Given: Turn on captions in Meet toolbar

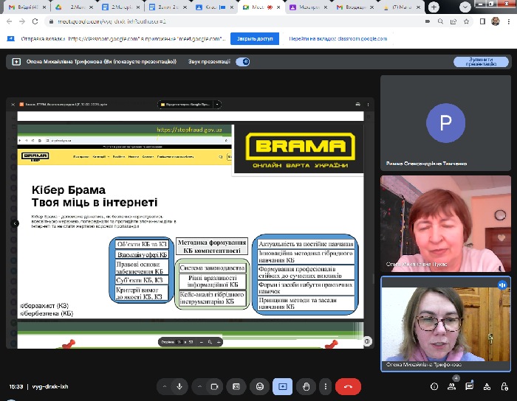Looking at the screenshot, I should tap(236, 386).
